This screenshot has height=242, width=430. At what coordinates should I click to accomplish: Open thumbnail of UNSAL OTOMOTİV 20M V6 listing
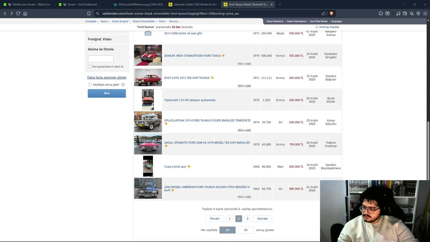pos(148,144)
